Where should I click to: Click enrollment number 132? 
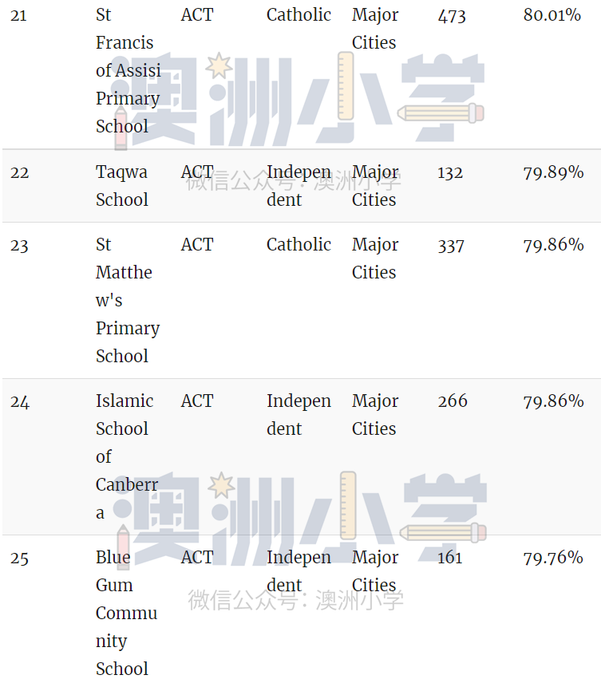pyautogui.click(x=450, y=173)
